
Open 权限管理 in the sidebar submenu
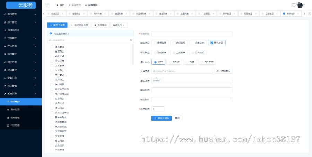21,118
